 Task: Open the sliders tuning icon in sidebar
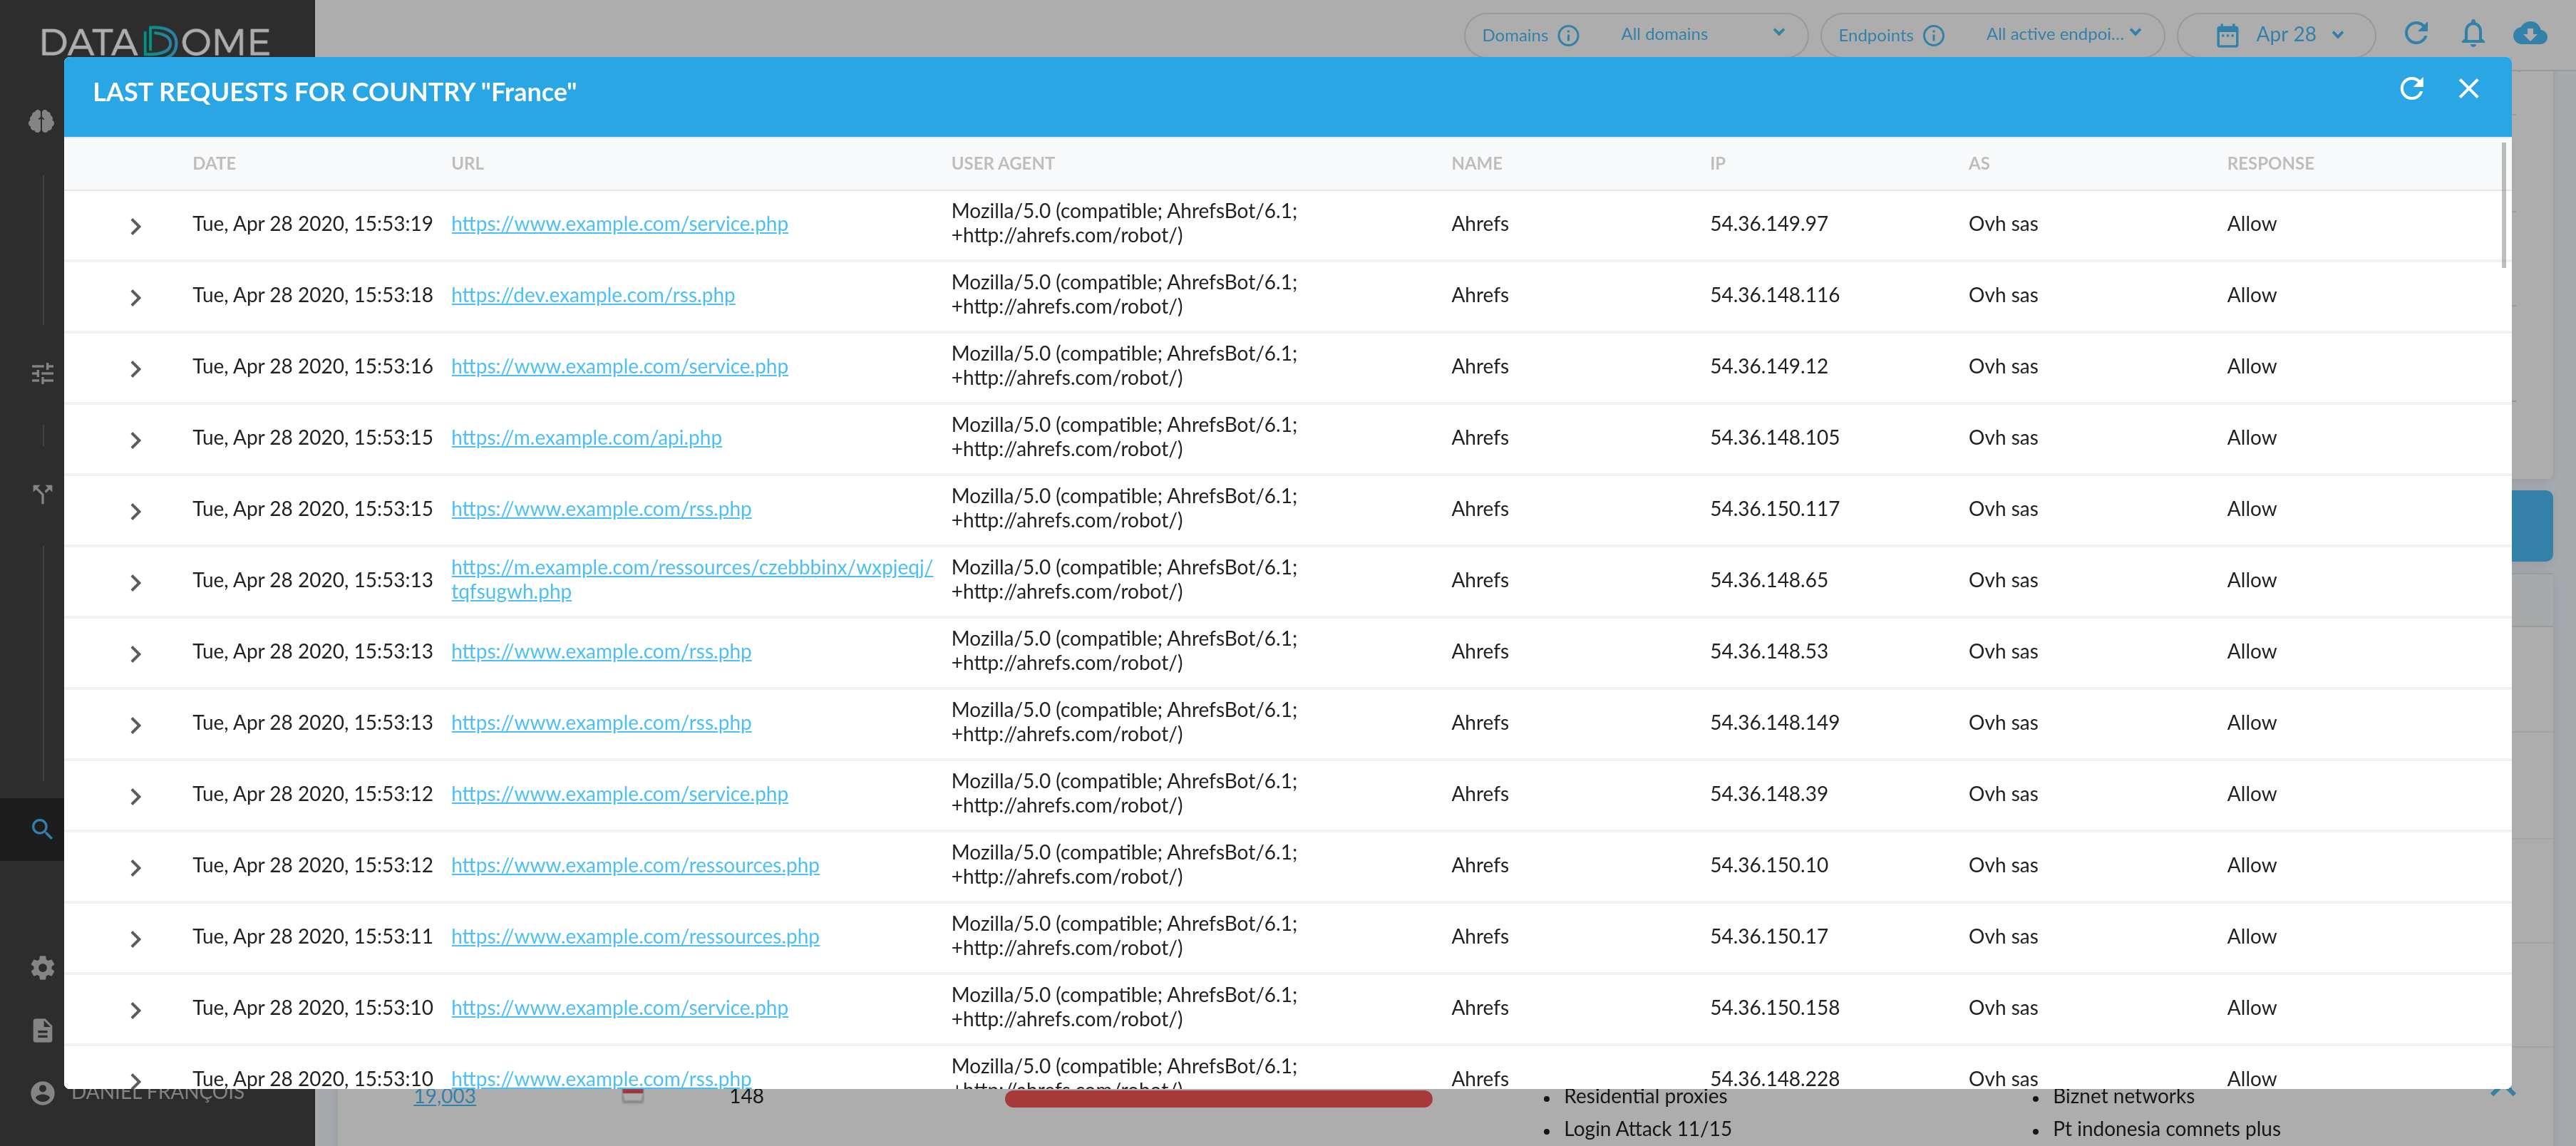[x=42, y=374]
